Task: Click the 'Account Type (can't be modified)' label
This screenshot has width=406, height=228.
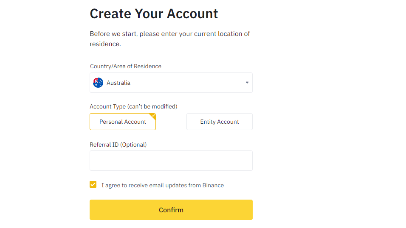Action: click(133, 106)
